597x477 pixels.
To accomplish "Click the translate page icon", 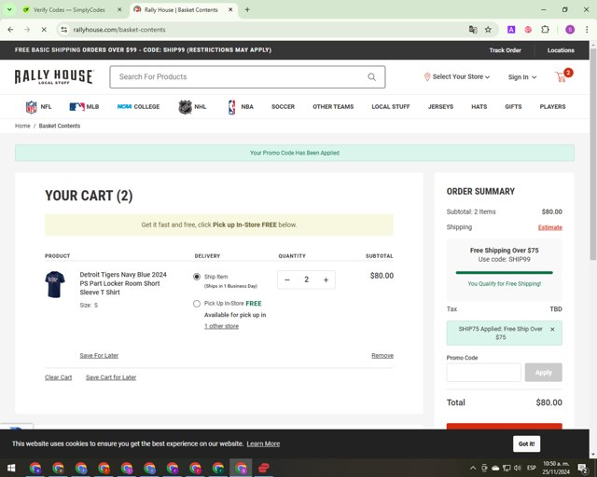I will 473,29.
